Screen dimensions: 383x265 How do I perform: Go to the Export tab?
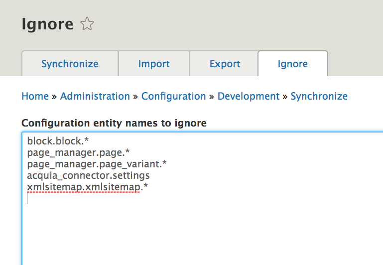(225, 64)
